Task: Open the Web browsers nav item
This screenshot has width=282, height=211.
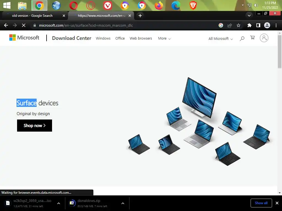Action: [x=141, y=38]
